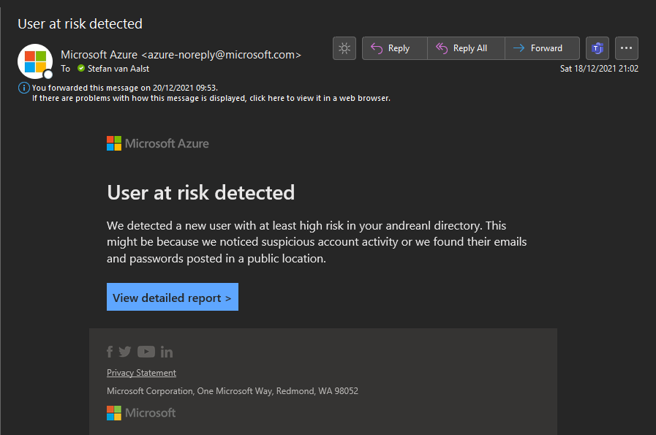The width and height of the screenshot is (656, 435).
Task: Open the LinkedIn icon in footer
Action: tap(167, 352)
